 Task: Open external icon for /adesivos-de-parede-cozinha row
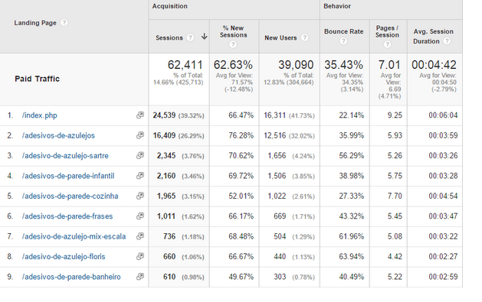(140, 196)
